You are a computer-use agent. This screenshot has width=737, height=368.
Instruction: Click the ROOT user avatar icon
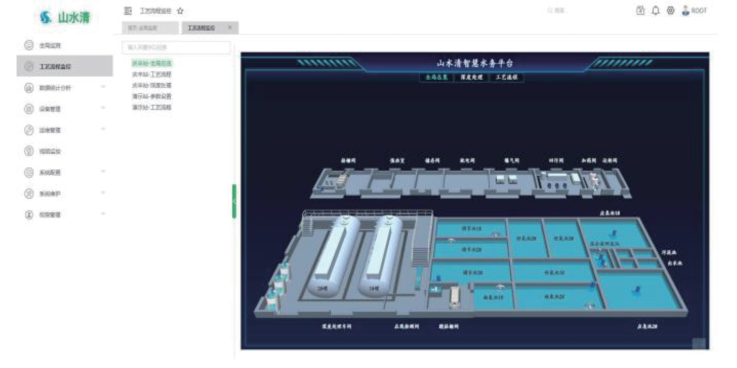pyautogui.click(x=686, y=10)
